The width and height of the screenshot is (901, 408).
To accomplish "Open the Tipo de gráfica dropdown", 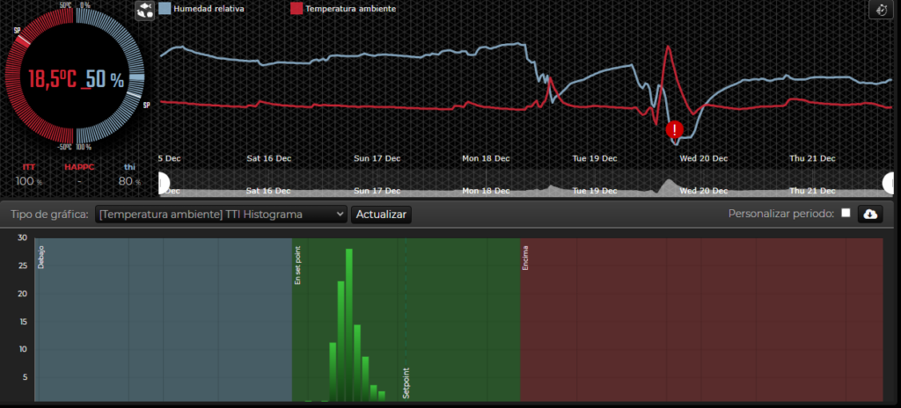I will [x=222, y=215].
